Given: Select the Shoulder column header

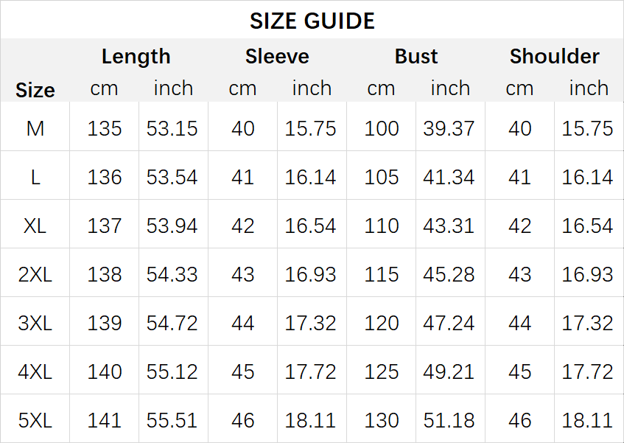Looking at the screenshot, I should click(x=554, y=56).
